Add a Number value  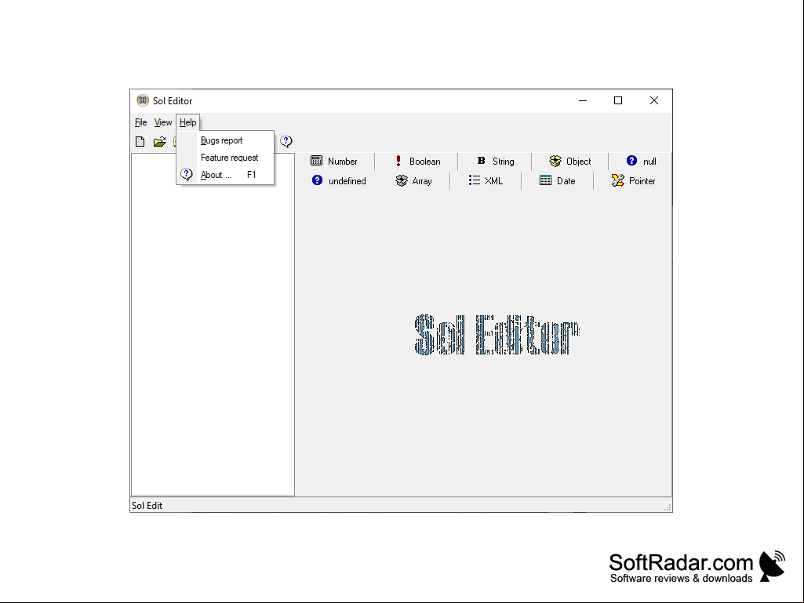[334, 161]
